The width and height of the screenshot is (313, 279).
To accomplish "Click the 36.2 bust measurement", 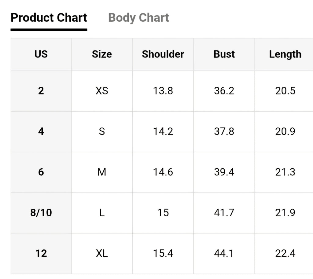I will [x=224, y=91].
